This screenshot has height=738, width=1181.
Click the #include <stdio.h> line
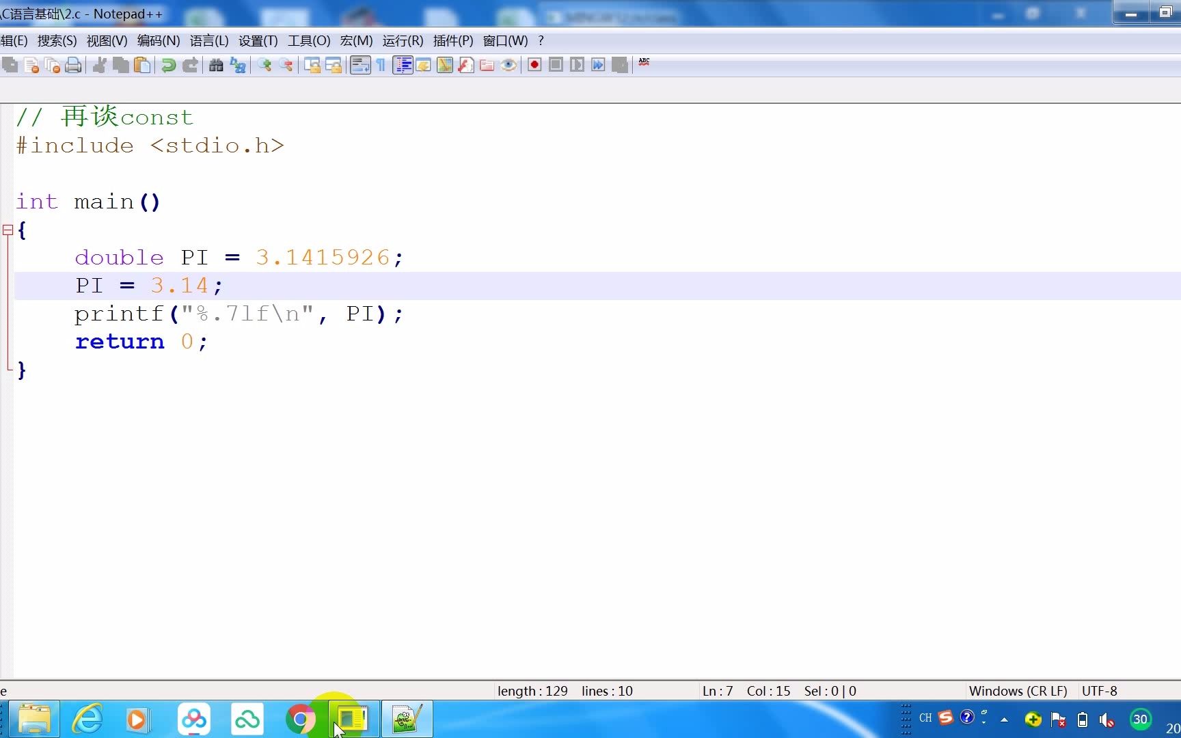150,146
